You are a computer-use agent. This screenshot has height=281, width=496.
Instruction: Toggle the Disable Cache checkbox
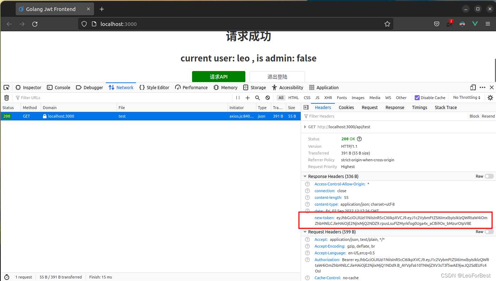(x=417, y=98)
